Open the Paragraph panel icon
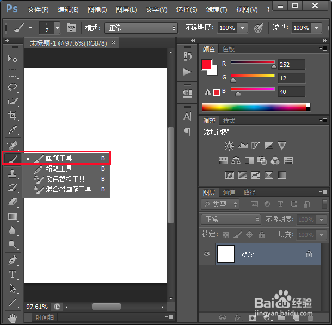 click(187, 132)
